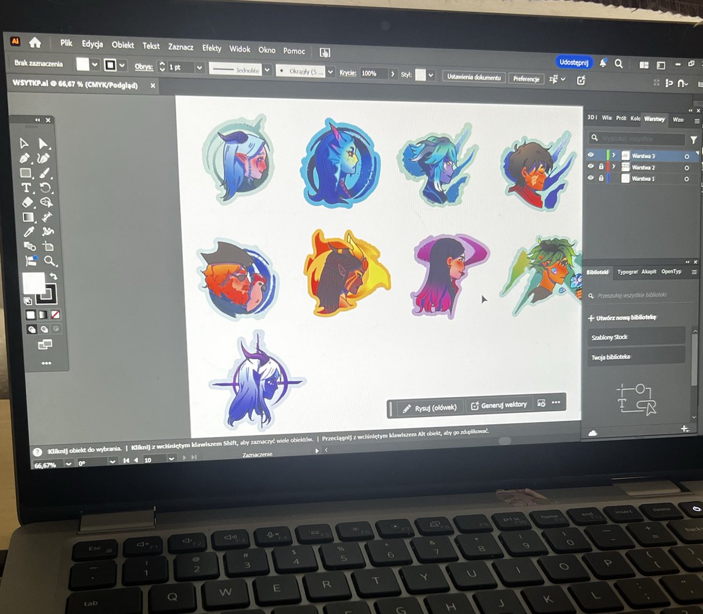Open the Edycja menu
The image size is (703, 614).
coord(92,44)
